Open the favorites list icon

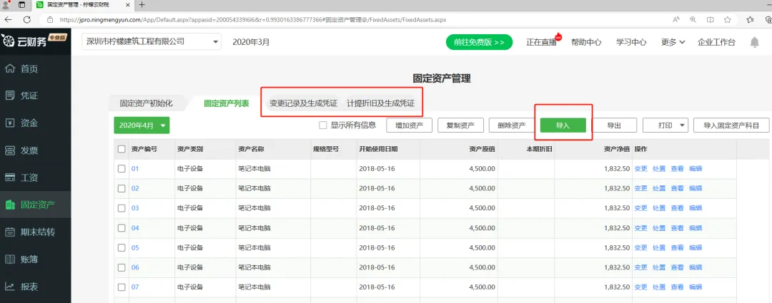(x=750, y=20)
